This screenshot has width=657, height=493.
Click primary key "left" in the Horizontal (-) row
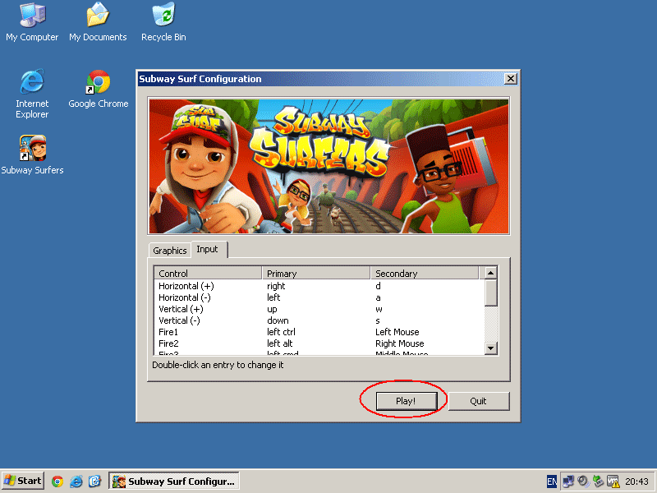click(273, 297)
